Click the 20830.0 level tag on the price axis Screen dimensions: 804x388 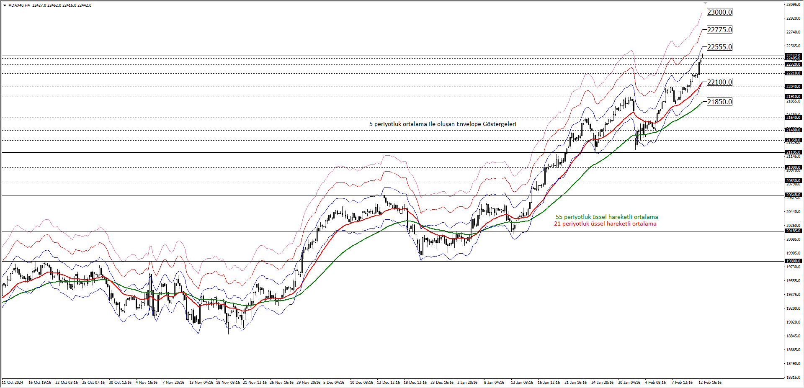(793, 181)
